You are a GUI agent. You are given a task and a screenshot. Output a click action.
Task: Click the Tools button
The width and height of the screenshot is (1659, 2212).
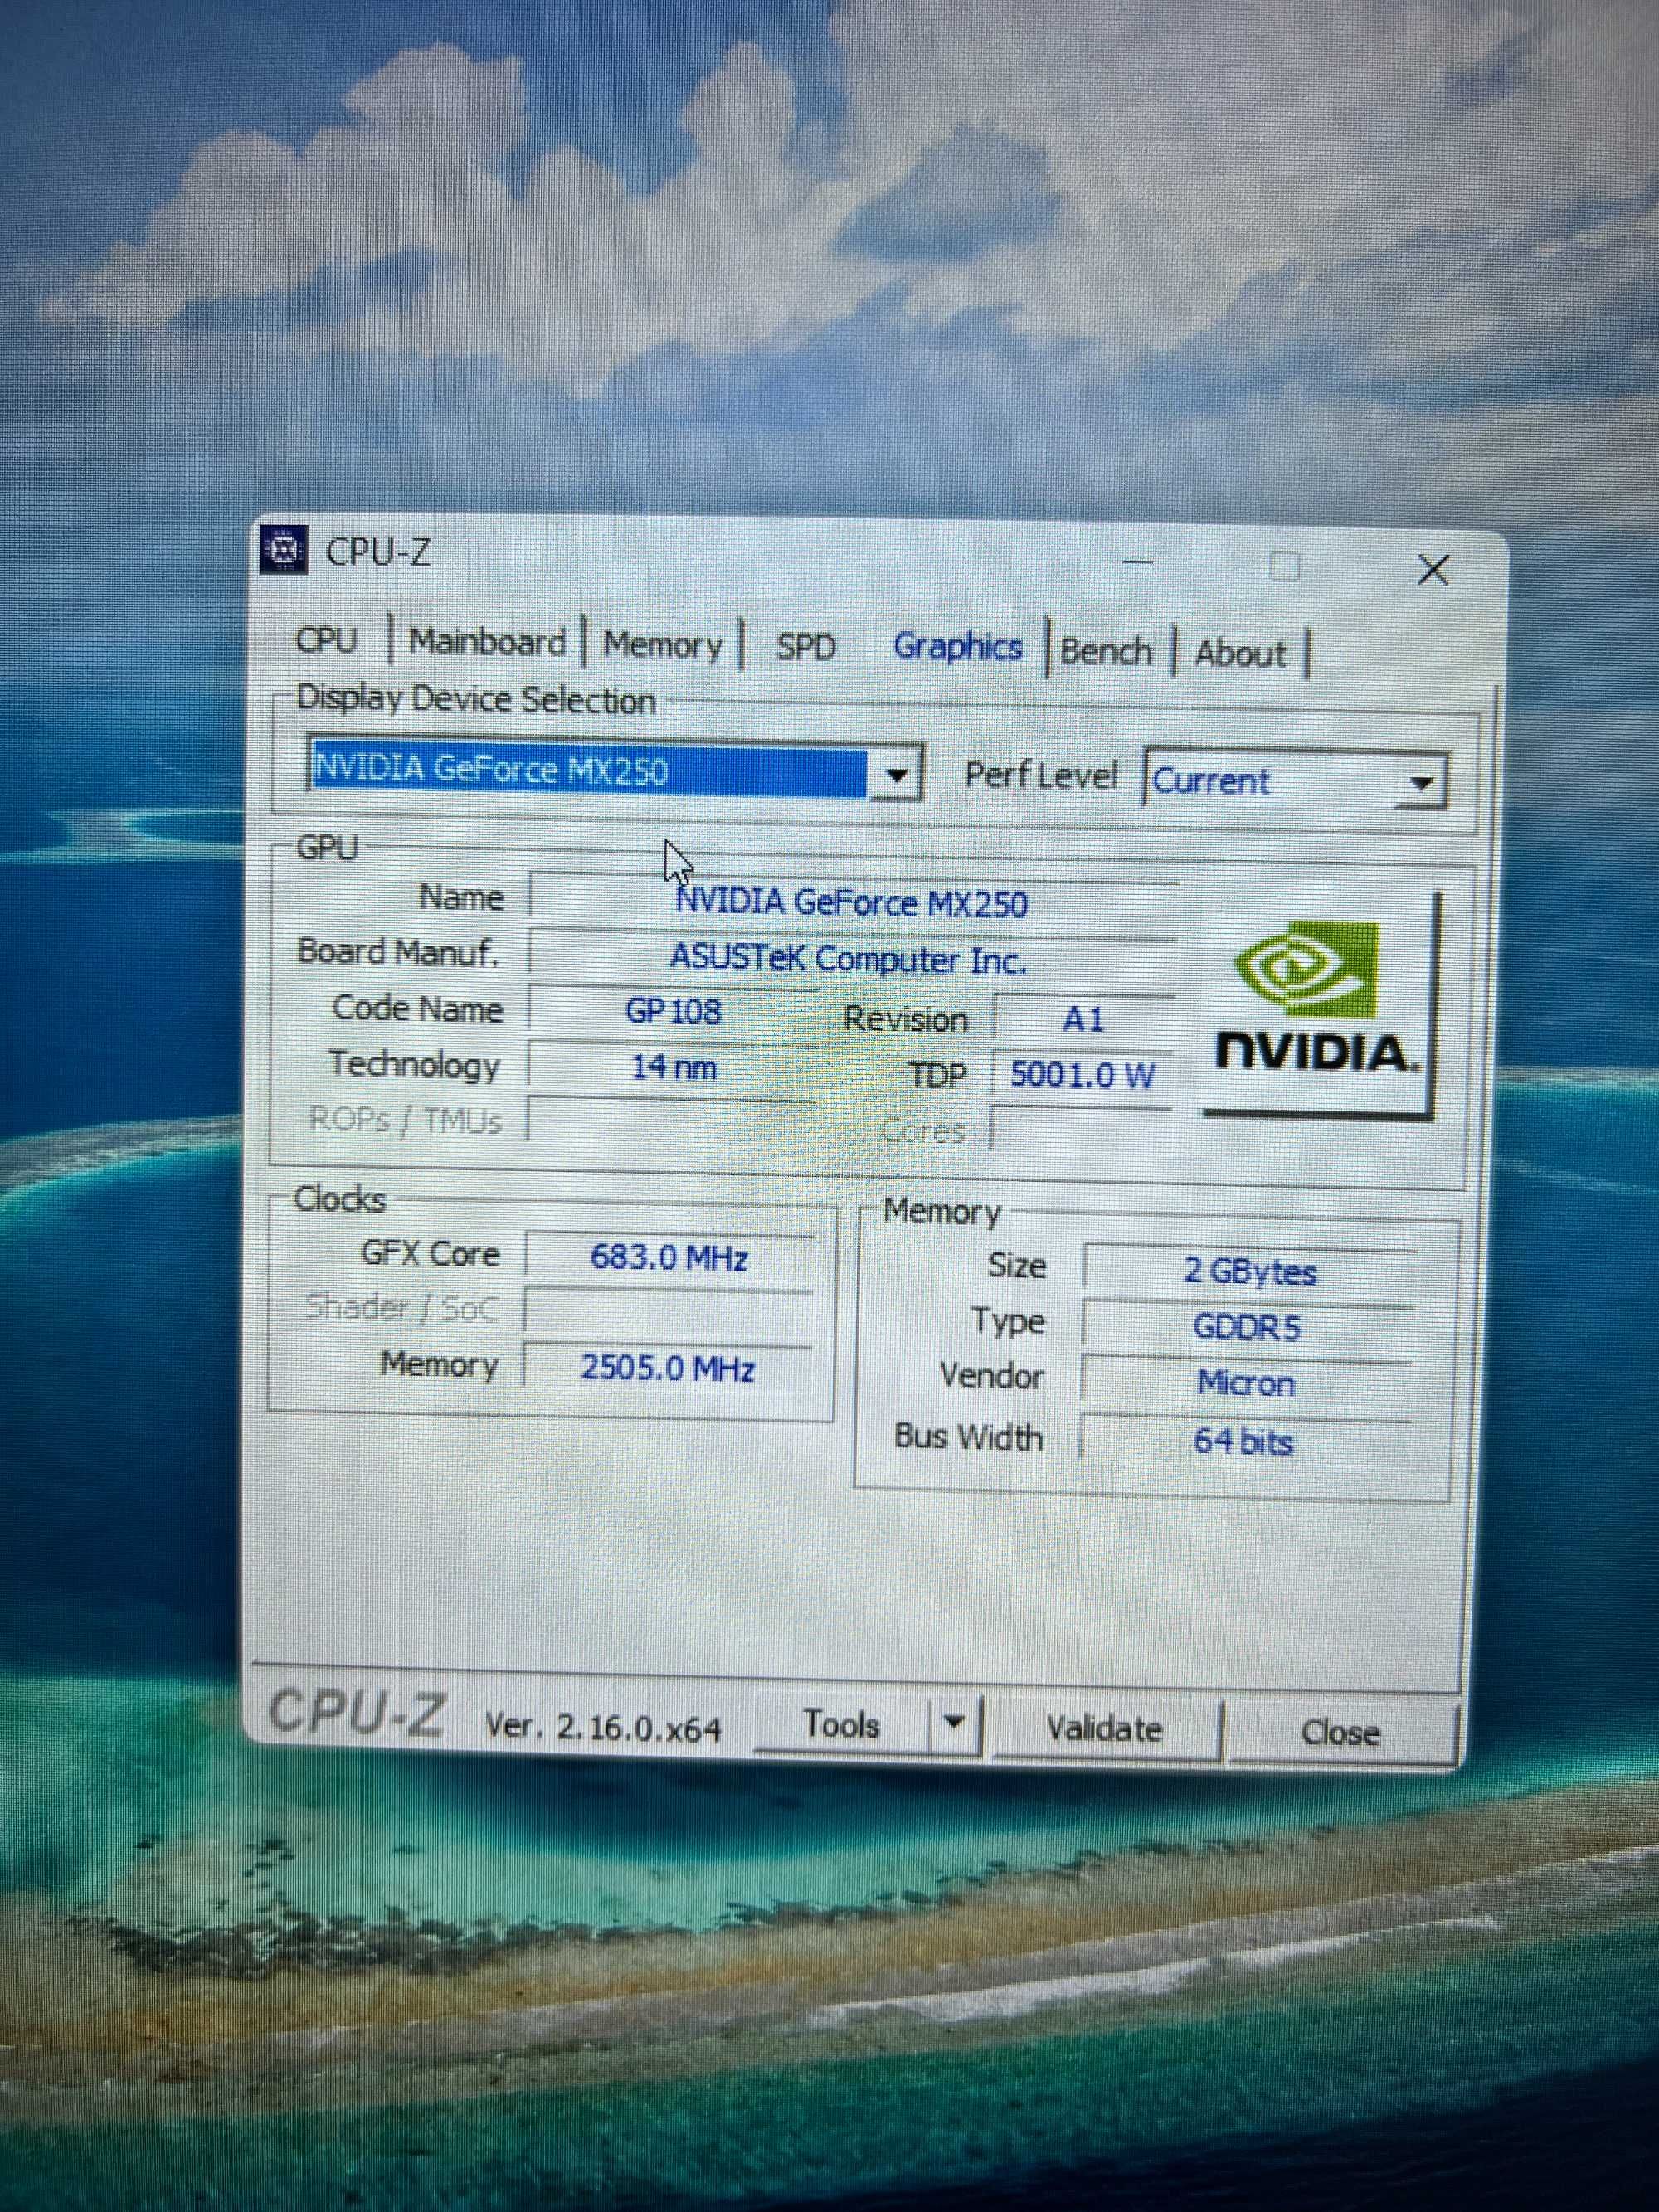(x=841, y=1724)
